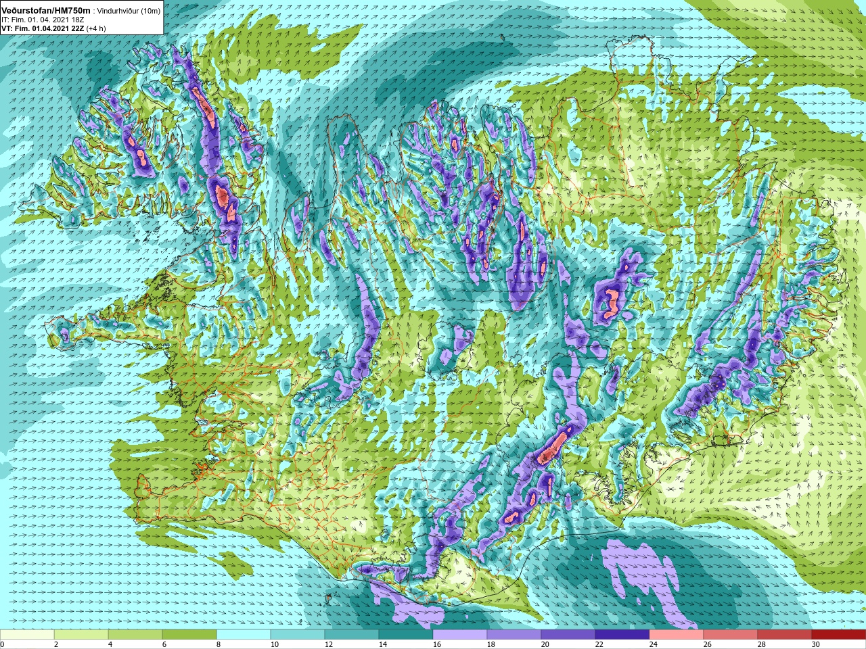Pick the 16–18 lavender legend swatch
866x649 pixels.
(x=460, y=635)
